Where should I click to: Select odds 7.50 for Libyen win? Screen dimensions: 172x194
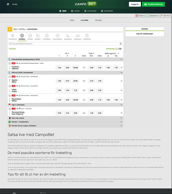point(59,90)
